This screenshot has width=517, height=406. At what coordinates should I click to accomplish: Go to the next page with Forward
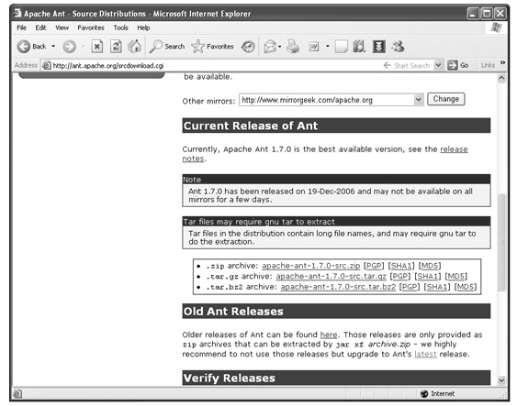coord(69,47)
